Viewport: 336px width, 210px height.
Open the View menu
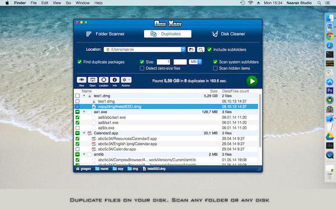pos(57,3)
